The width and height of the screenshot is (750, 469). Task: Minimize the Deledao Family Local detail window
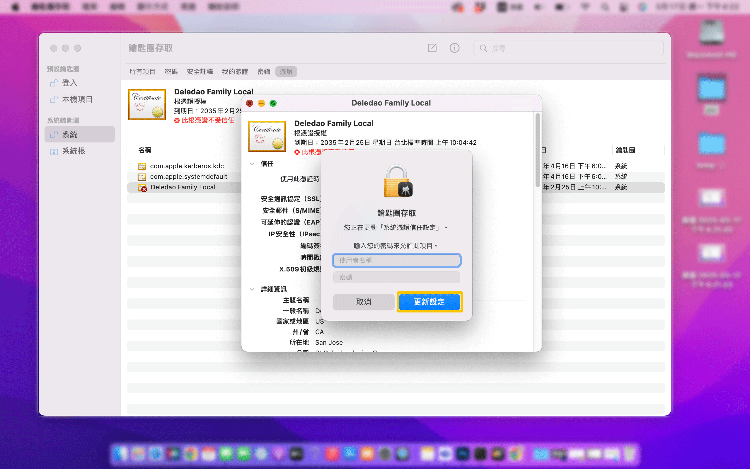[x=261, y=103]
